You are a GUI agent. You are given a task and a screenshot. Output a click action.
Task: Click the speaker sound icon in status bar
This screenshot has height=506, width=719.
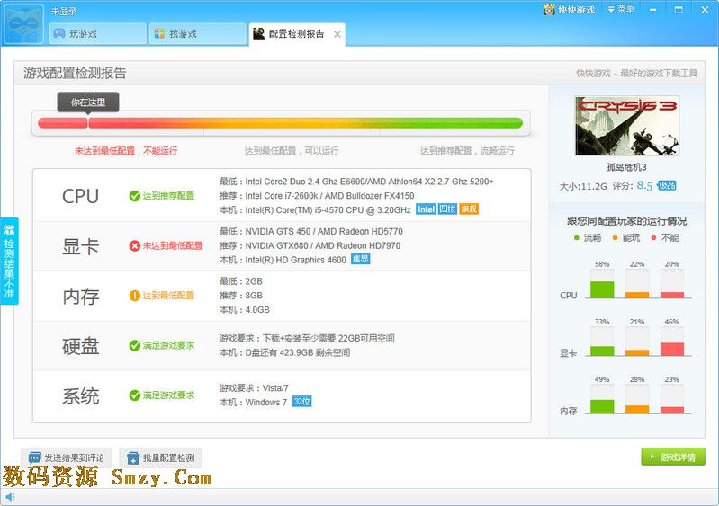pyautogui.click(x=10, y=497)
